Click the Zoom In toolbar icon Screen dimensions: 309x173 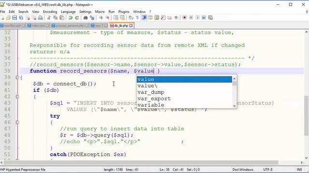coord(101,18)
